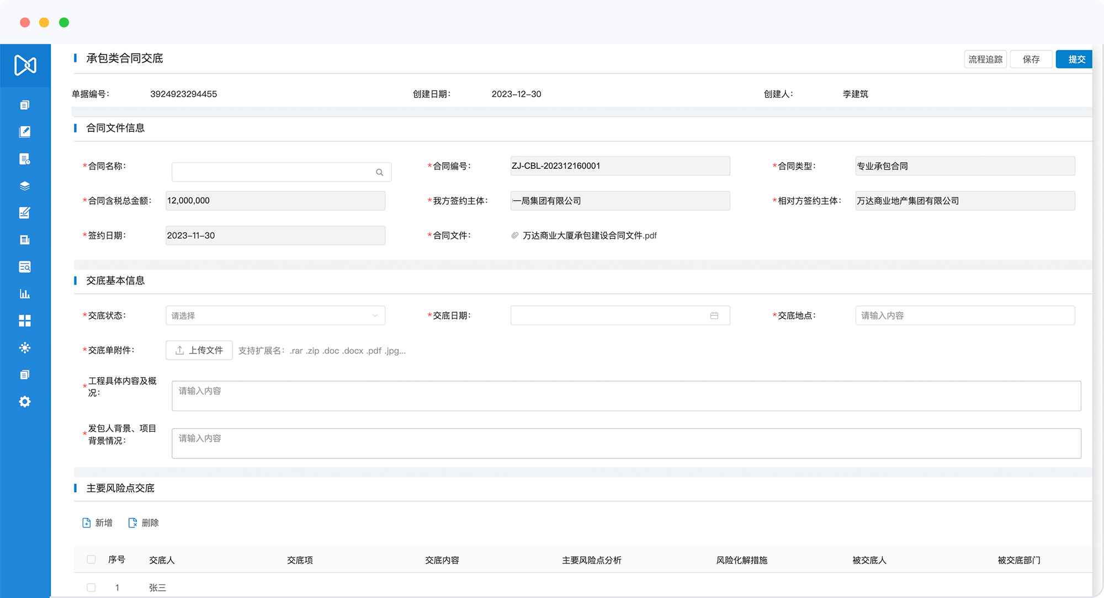Click the settings gear in sidebar

tap(25, 402)
